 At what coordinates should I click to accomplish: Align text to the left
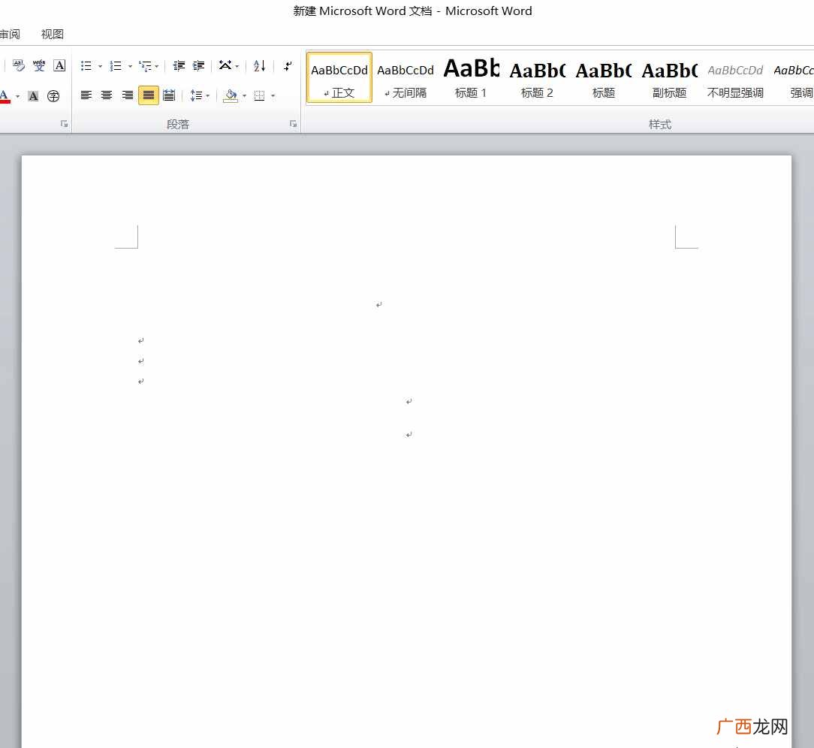click(86, 95)
